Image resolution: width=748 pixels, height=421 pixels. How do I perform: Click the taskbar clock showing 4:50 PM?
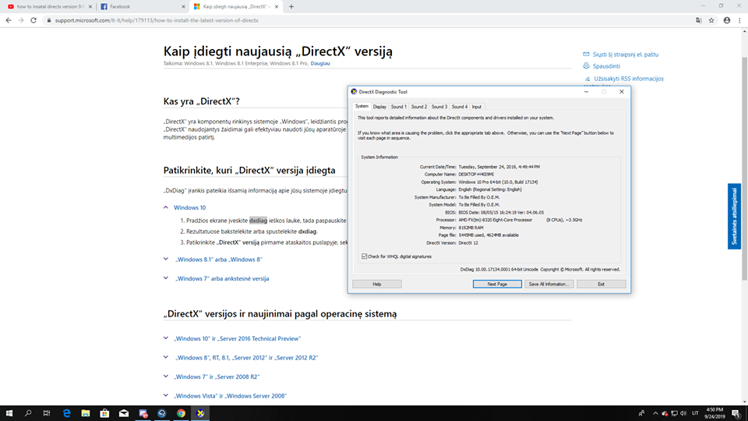[714, 413]
